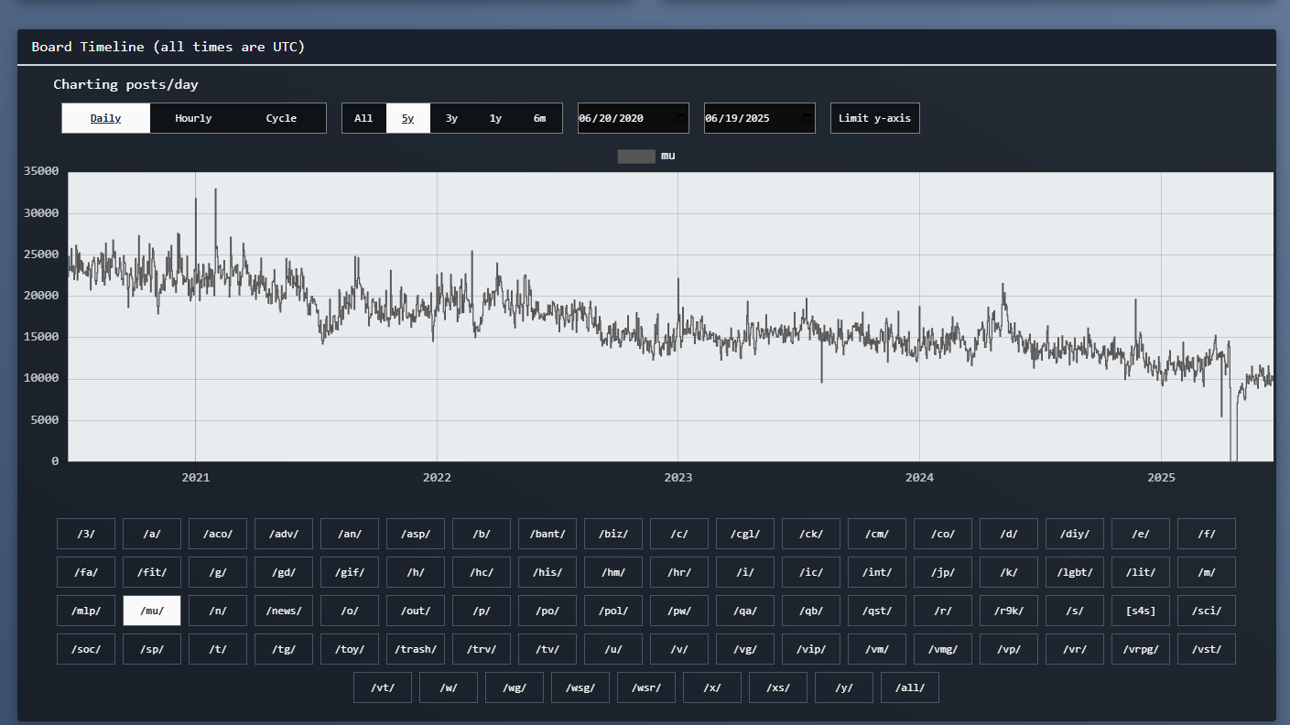Viewport: 1290px width, 725px height.
Task: Select the [s4s] board
Action: pyautogui.click(x=1141, y=611)
